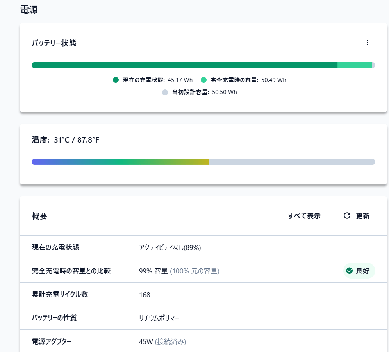Click the dark green battery charge bar segment
The image size is (389, 352).
pyautogui.click(x=184, y=65)
